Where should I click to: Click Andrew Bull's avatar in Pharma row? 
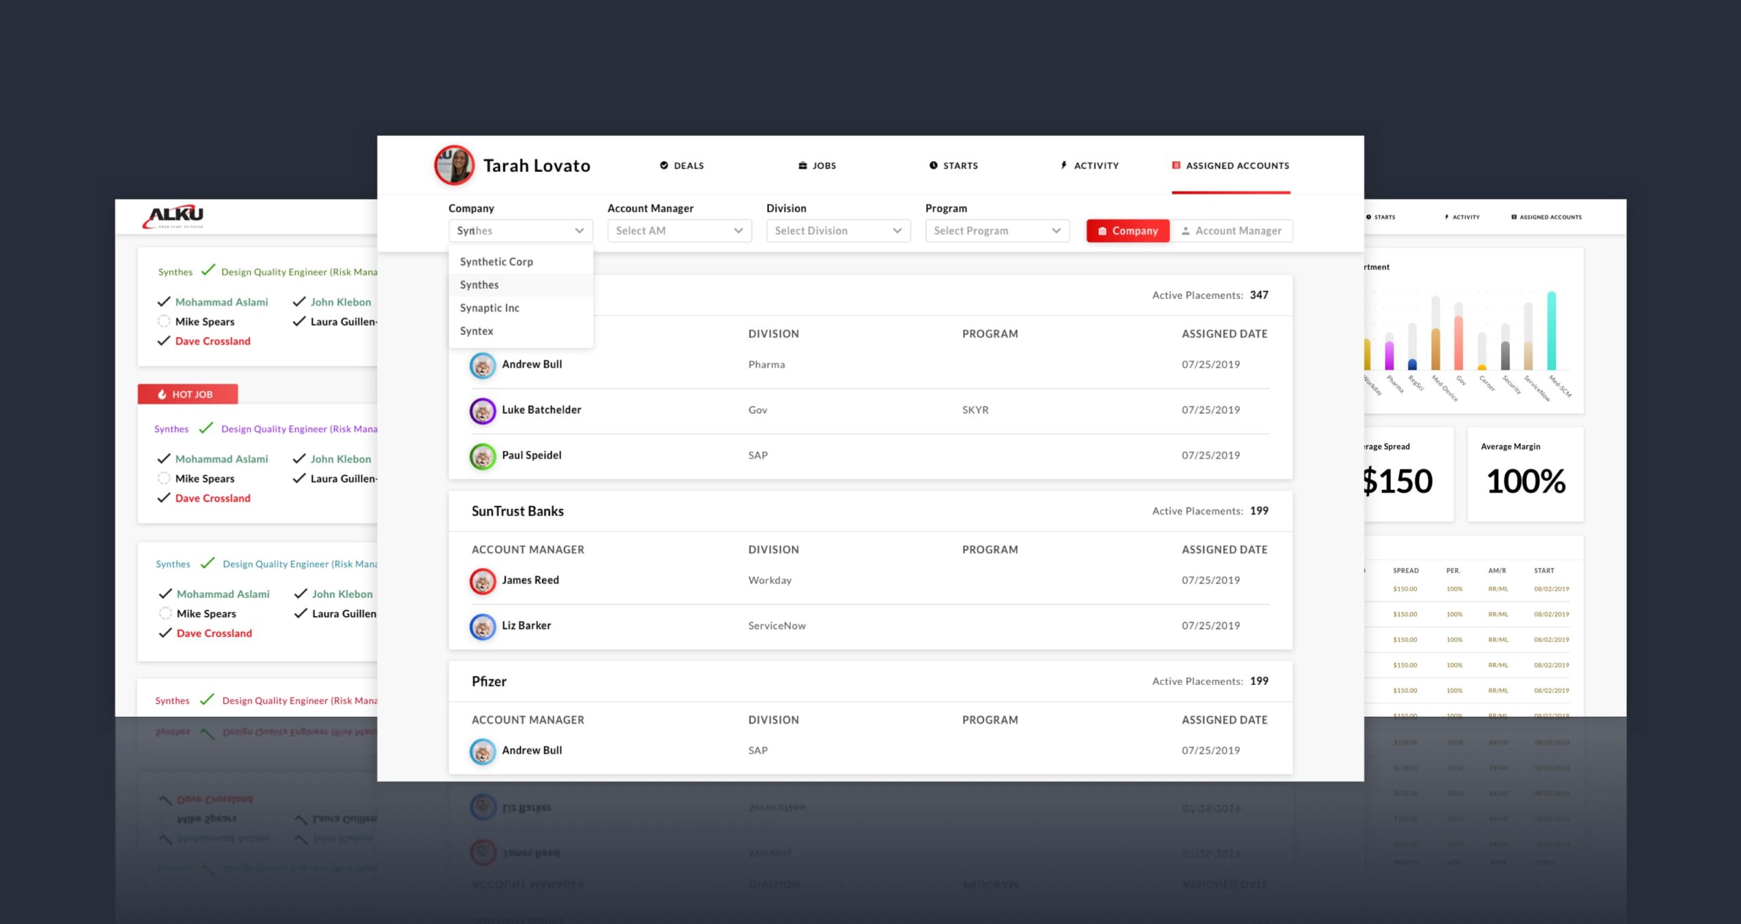(x=483, y=365)
